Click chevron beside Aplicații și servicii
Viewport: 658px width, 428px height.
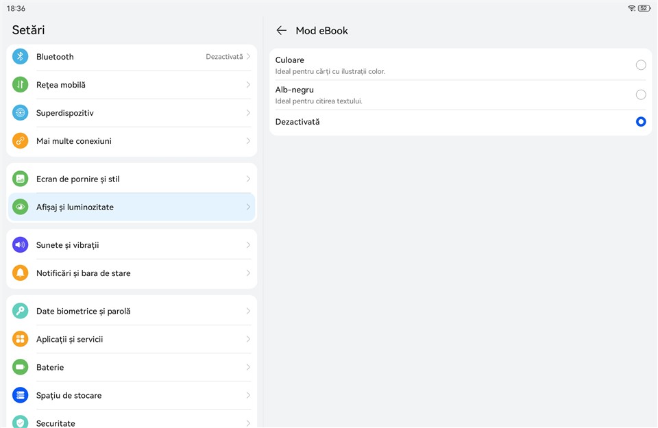click(x=248, y=339)
